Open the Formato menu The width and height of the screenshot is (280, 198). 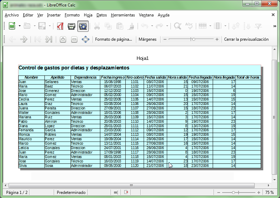(72, 15)
